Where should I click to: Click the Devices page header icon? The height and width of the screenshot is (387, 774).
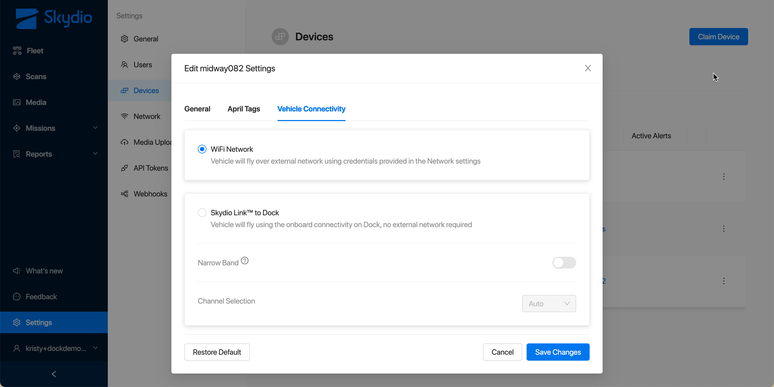(x=280, y=37)
